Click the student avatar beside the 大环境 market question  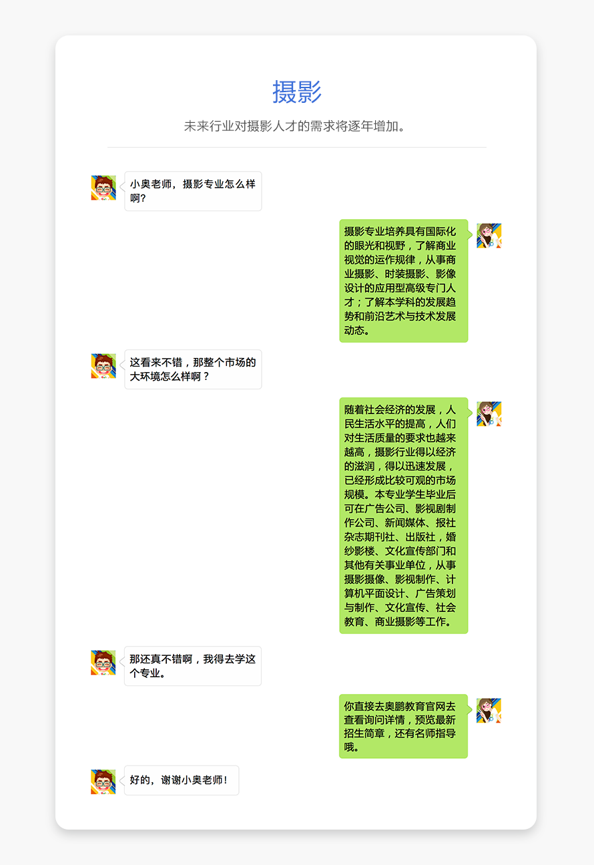(103, 366)
